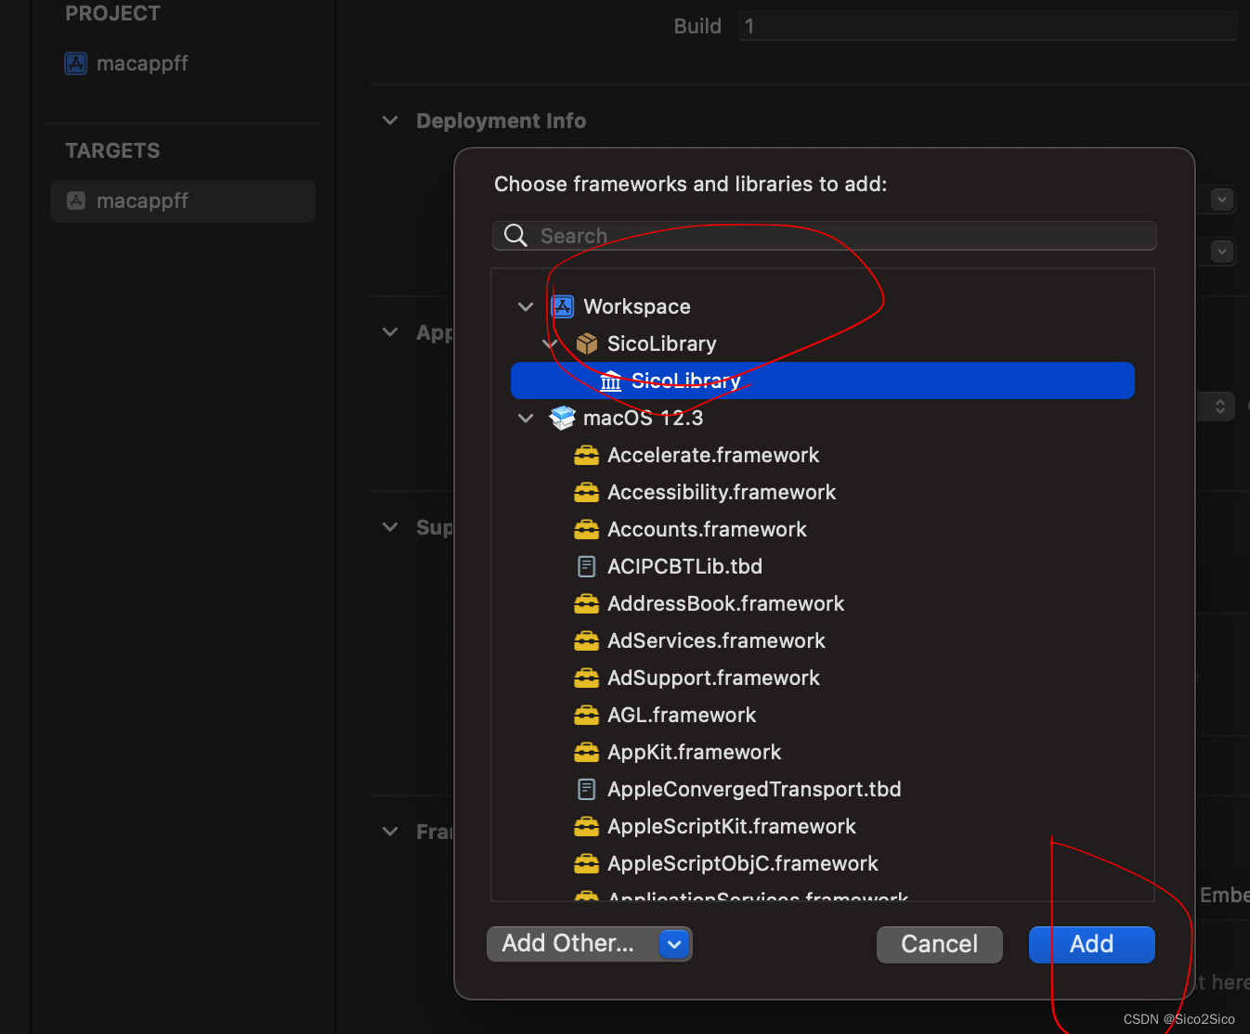Collapse the Deployment Info section
1250x1034 pixels.
[390, 121]
